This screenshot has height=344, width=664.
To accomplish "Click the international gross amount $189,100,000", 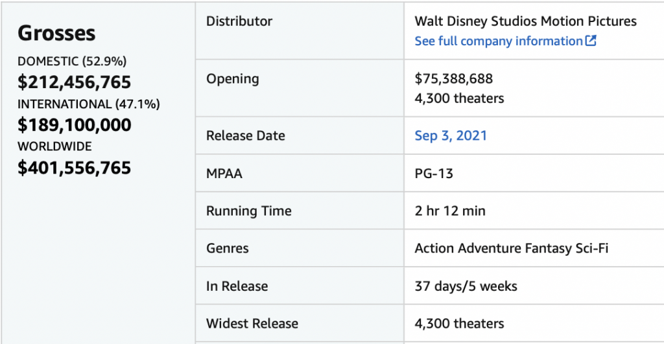I will (74, 125).
